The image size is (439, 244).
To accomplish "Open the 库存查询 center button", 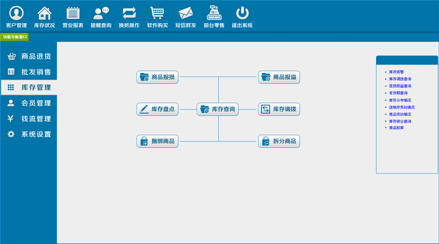I will [218, 109].
